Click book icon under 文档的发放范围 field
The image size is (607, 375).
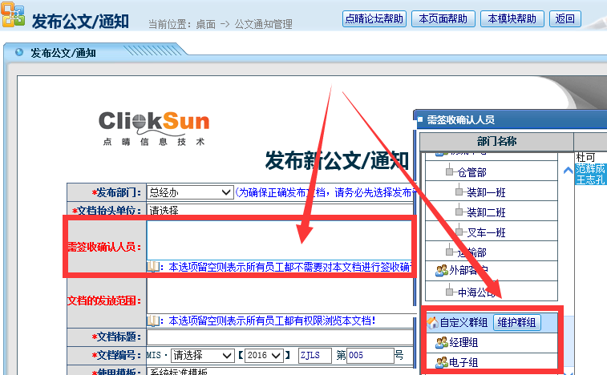[152, 321]
